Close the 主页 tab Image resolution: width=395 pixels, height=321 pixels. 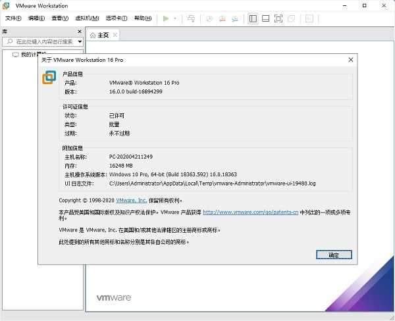point(115,35)
